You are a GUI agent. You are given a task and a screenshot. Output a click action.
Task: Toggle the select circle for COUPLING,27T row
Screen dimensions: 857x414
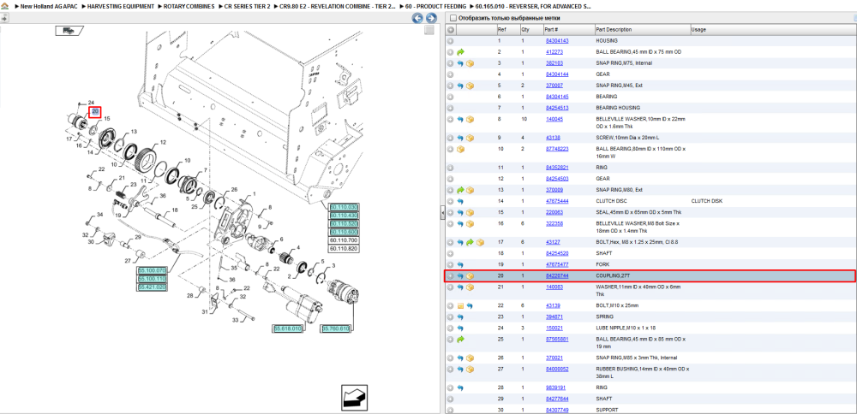(x=451, y=276)
